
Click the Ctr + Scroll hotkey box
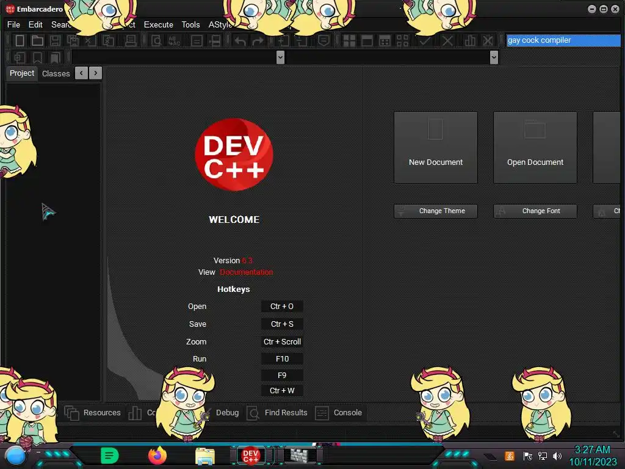click(x=282, y=341)
